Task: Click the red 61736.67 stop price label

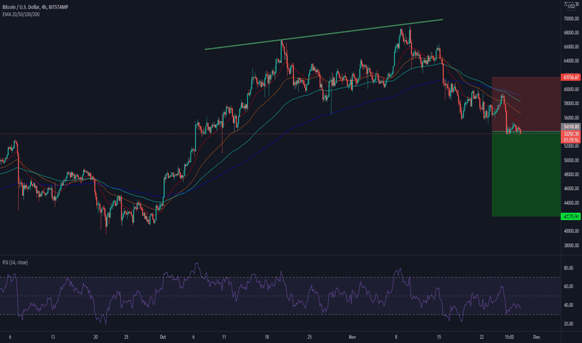Action: point(571,77)
